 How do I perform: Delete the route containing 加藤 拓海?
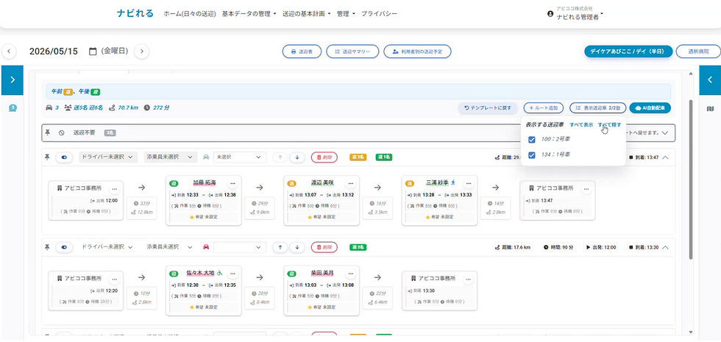324,157
